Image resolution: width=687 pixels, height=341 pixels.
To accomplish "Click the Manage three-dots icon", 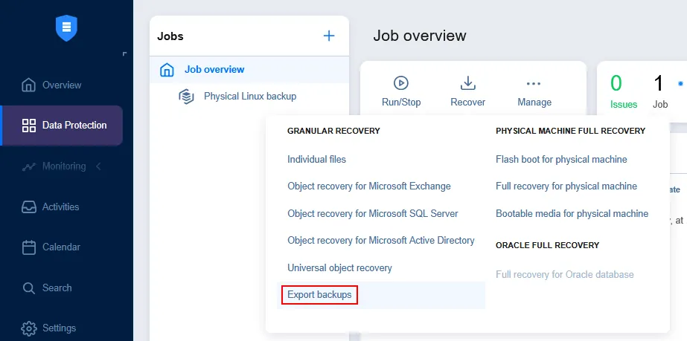I will [534, 83].
